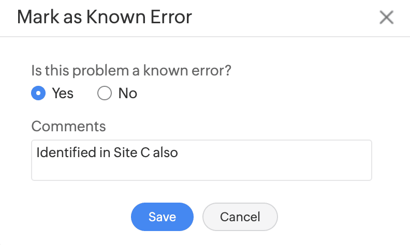This screenshot has height=245, width=410.
Task: Click the "Yes" option label text
Action: (x=63, y=94)
